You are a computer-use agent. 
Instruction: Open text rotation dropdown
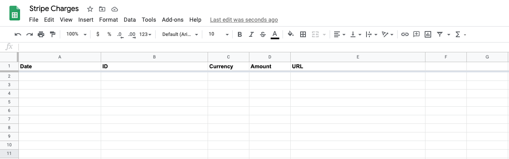(x=387, y=34)
